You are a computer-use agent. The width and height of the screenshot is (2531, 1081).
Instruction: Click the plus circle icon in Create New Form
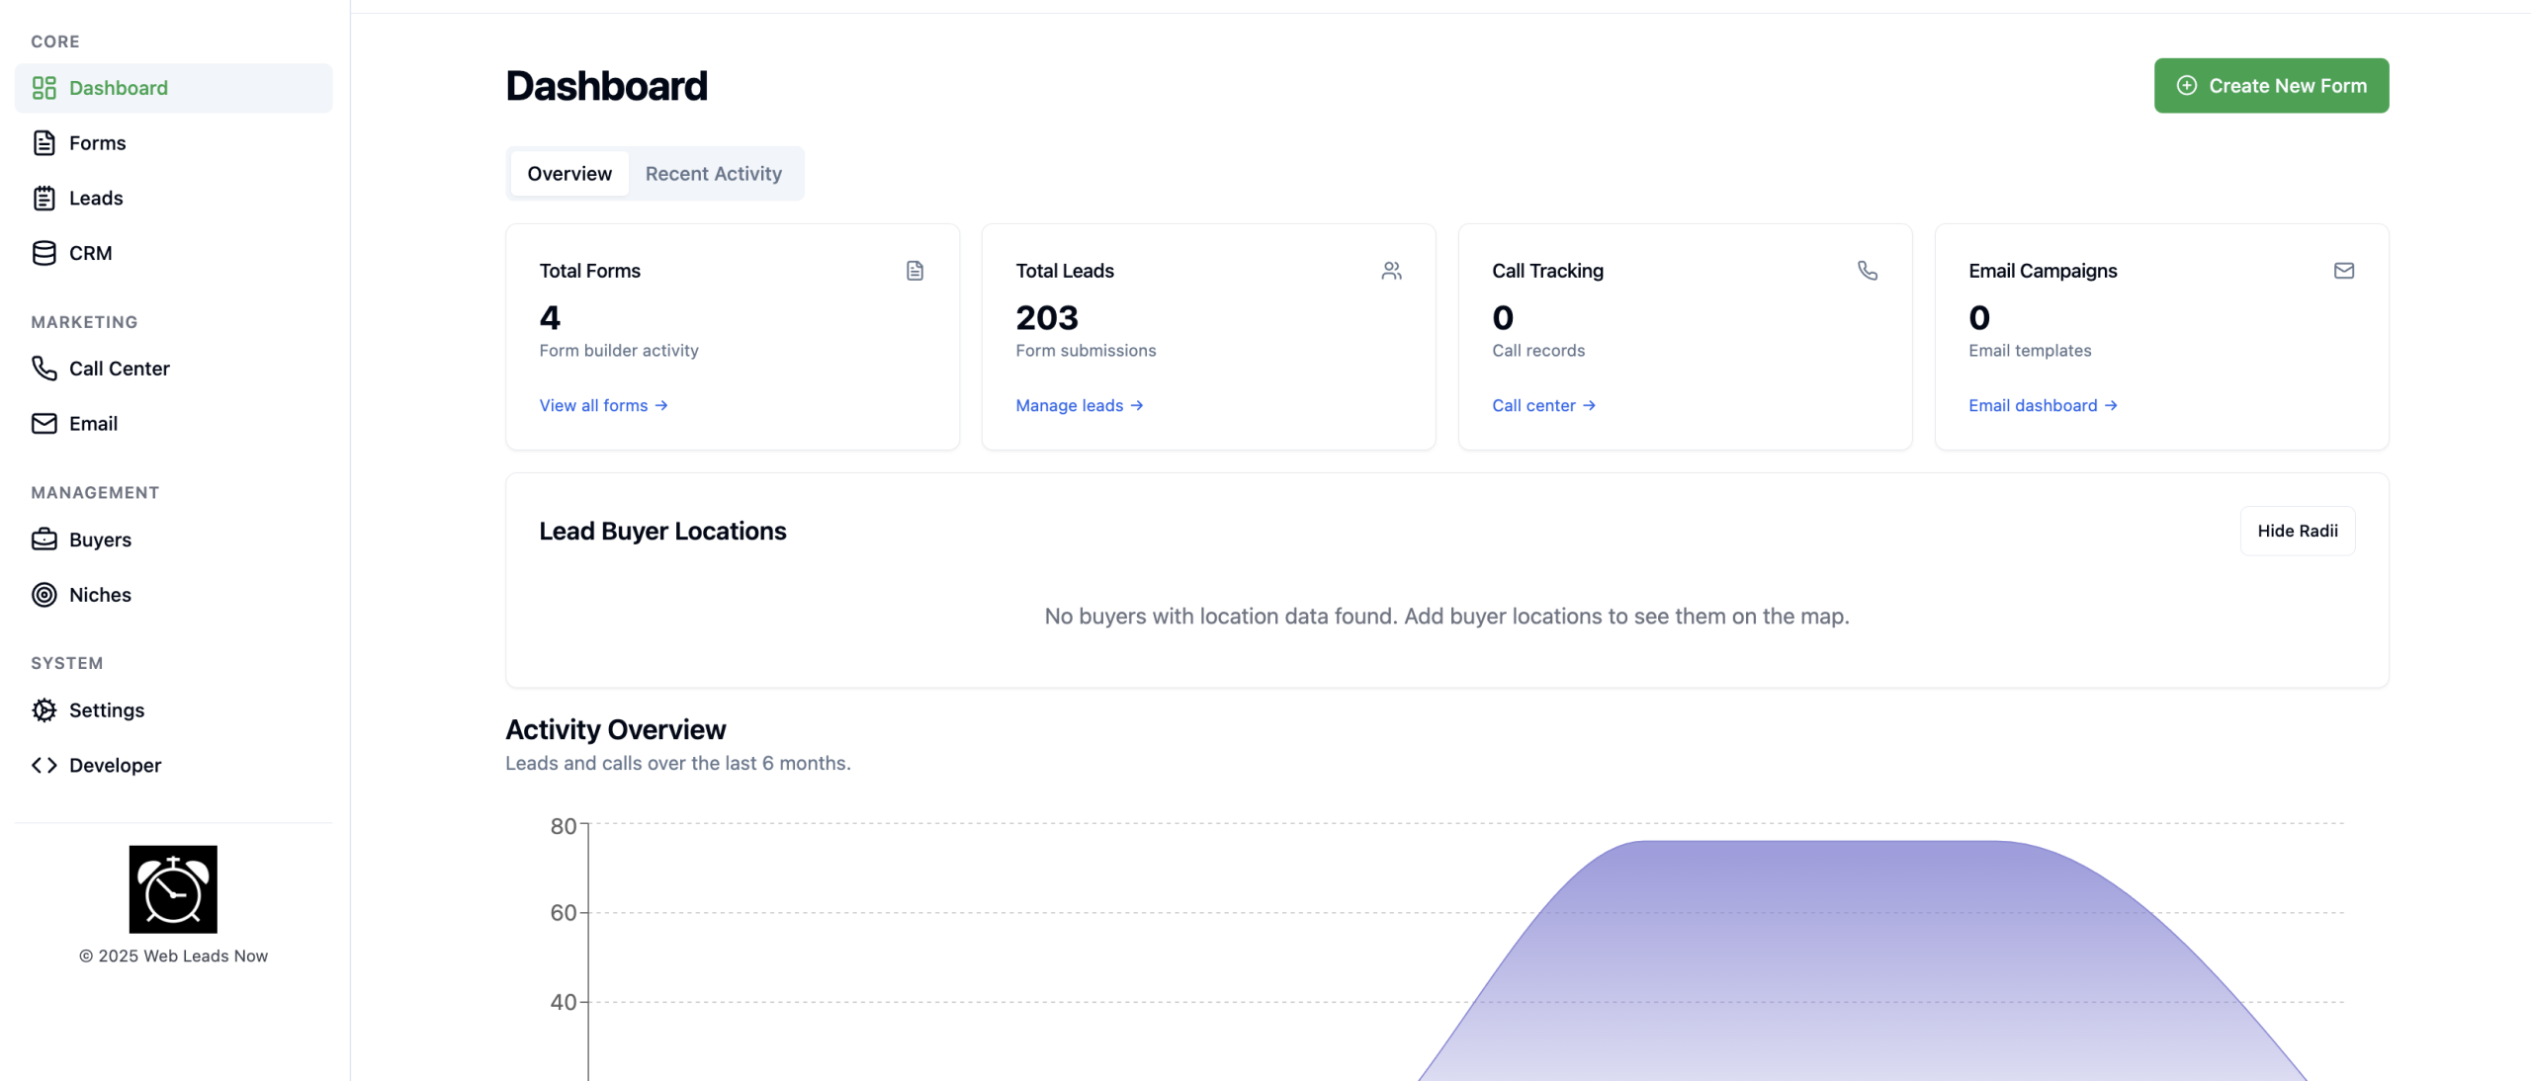(2186, 86)
